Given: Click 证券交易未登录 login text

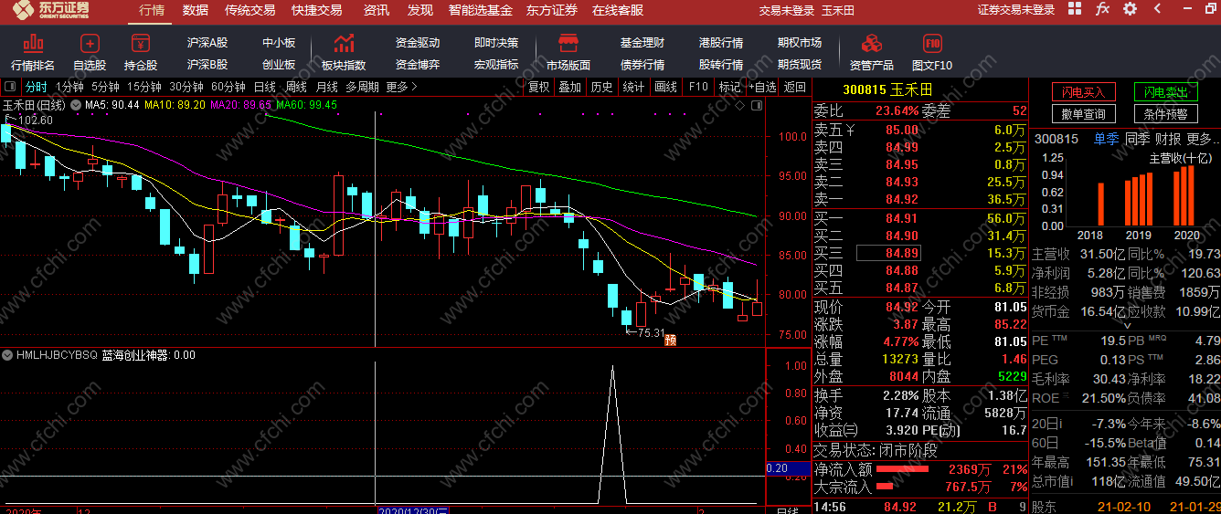Looking at the screenshot, I should pos(1016,10).
